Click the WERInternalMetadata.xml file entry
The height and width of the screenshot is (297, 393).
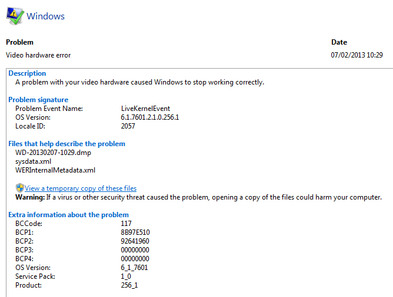55,170
